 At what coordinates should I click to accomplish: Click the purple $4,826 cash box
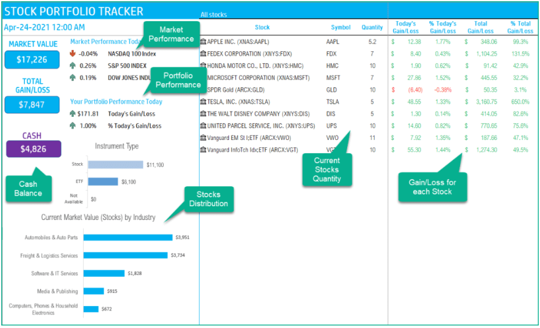click(34, 149)
